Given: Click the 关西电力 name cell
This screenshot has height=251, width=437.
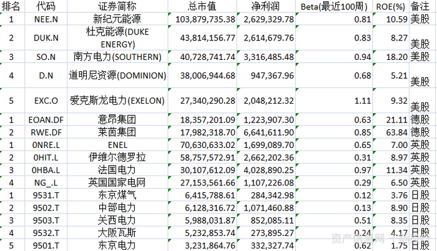Looking at the screenshot, I should (x=117, y=220).
